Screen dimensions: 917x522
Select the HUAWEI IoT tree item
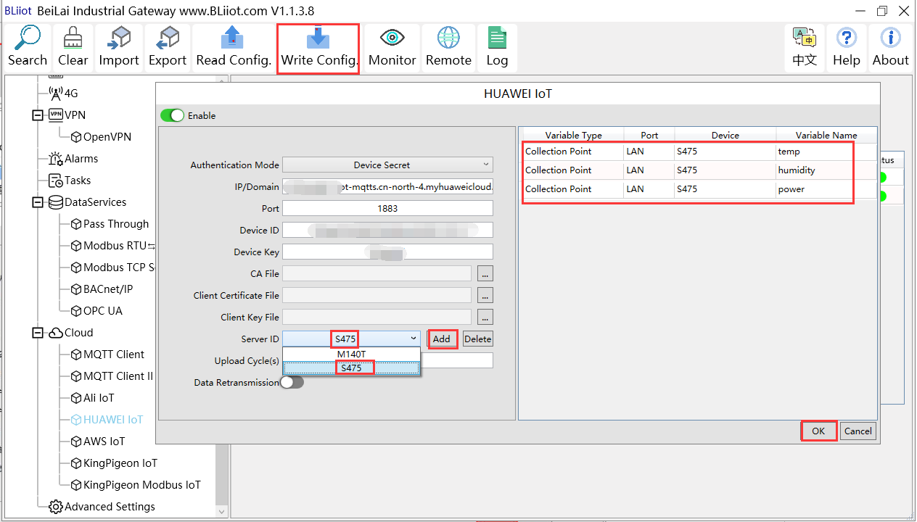(107, 420)
